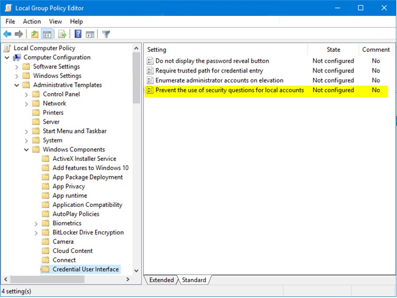Expand the Network node
Image resolution: width=397 pixels, height=298 pixels.
[x=26, y=104]
